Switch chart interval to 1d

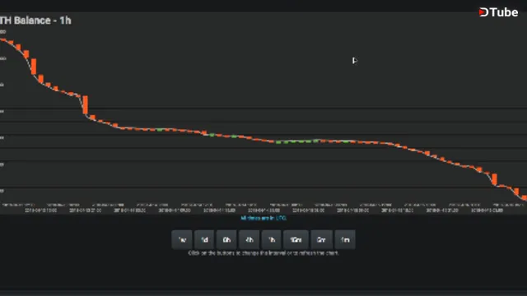[204, 239]
